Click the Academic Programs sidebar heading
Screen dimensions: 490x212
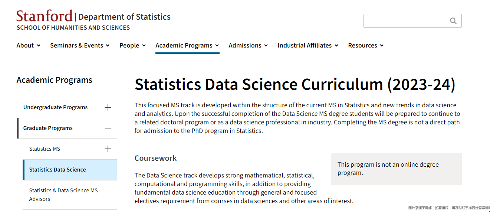pos(55,80)
